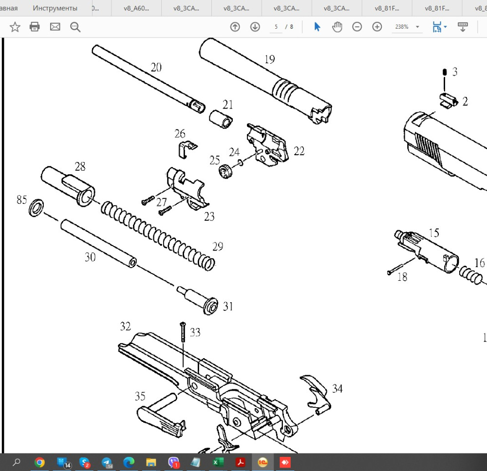The image size is (487, 471).
Task: Zoom in with the plus button
Action: (x=377, y=27)
